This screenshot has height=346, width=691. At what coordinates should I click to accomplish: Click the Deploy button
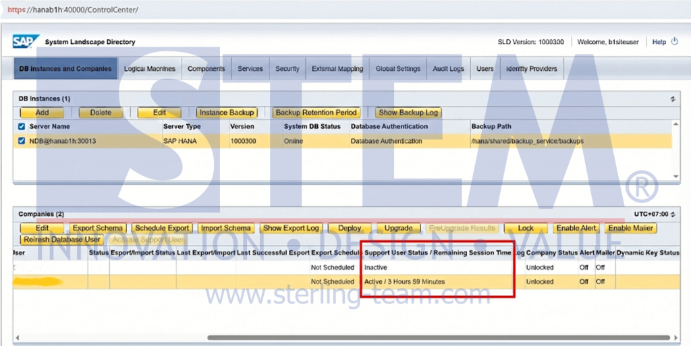[x=350, y=228]
